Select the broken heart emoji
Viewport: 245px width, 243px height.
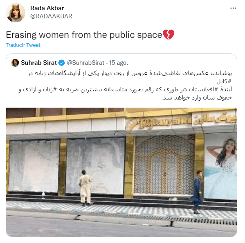point(169,35)
